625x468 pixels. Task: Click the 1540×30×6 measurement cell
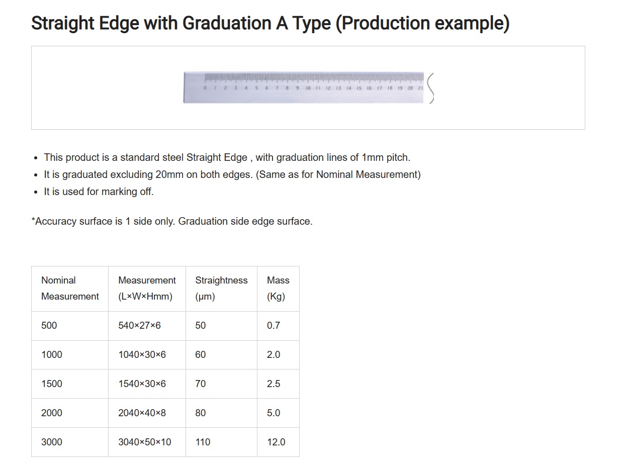147,384
